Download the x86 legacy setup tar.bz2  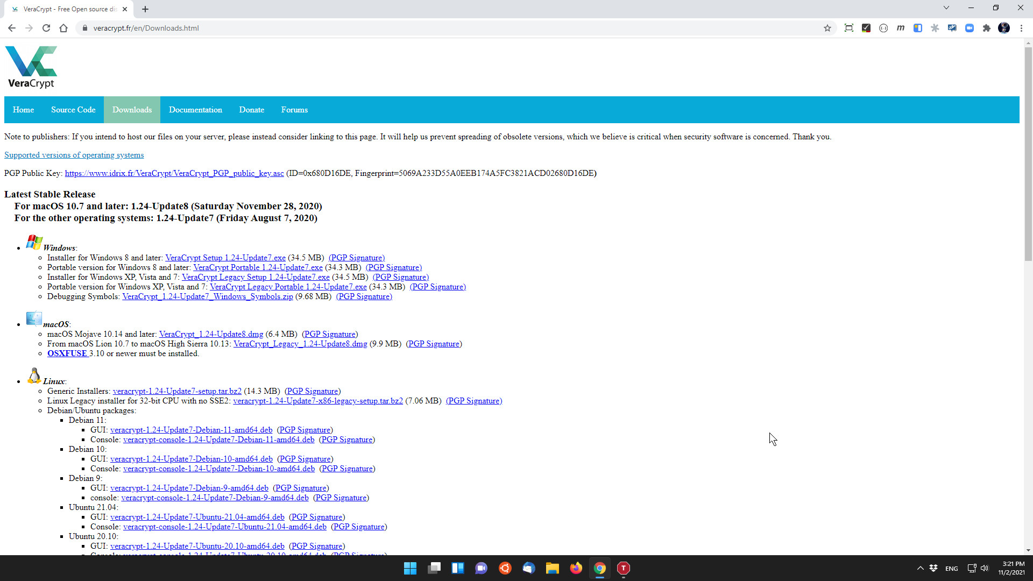pyautogui.click(x=318, y=401)
